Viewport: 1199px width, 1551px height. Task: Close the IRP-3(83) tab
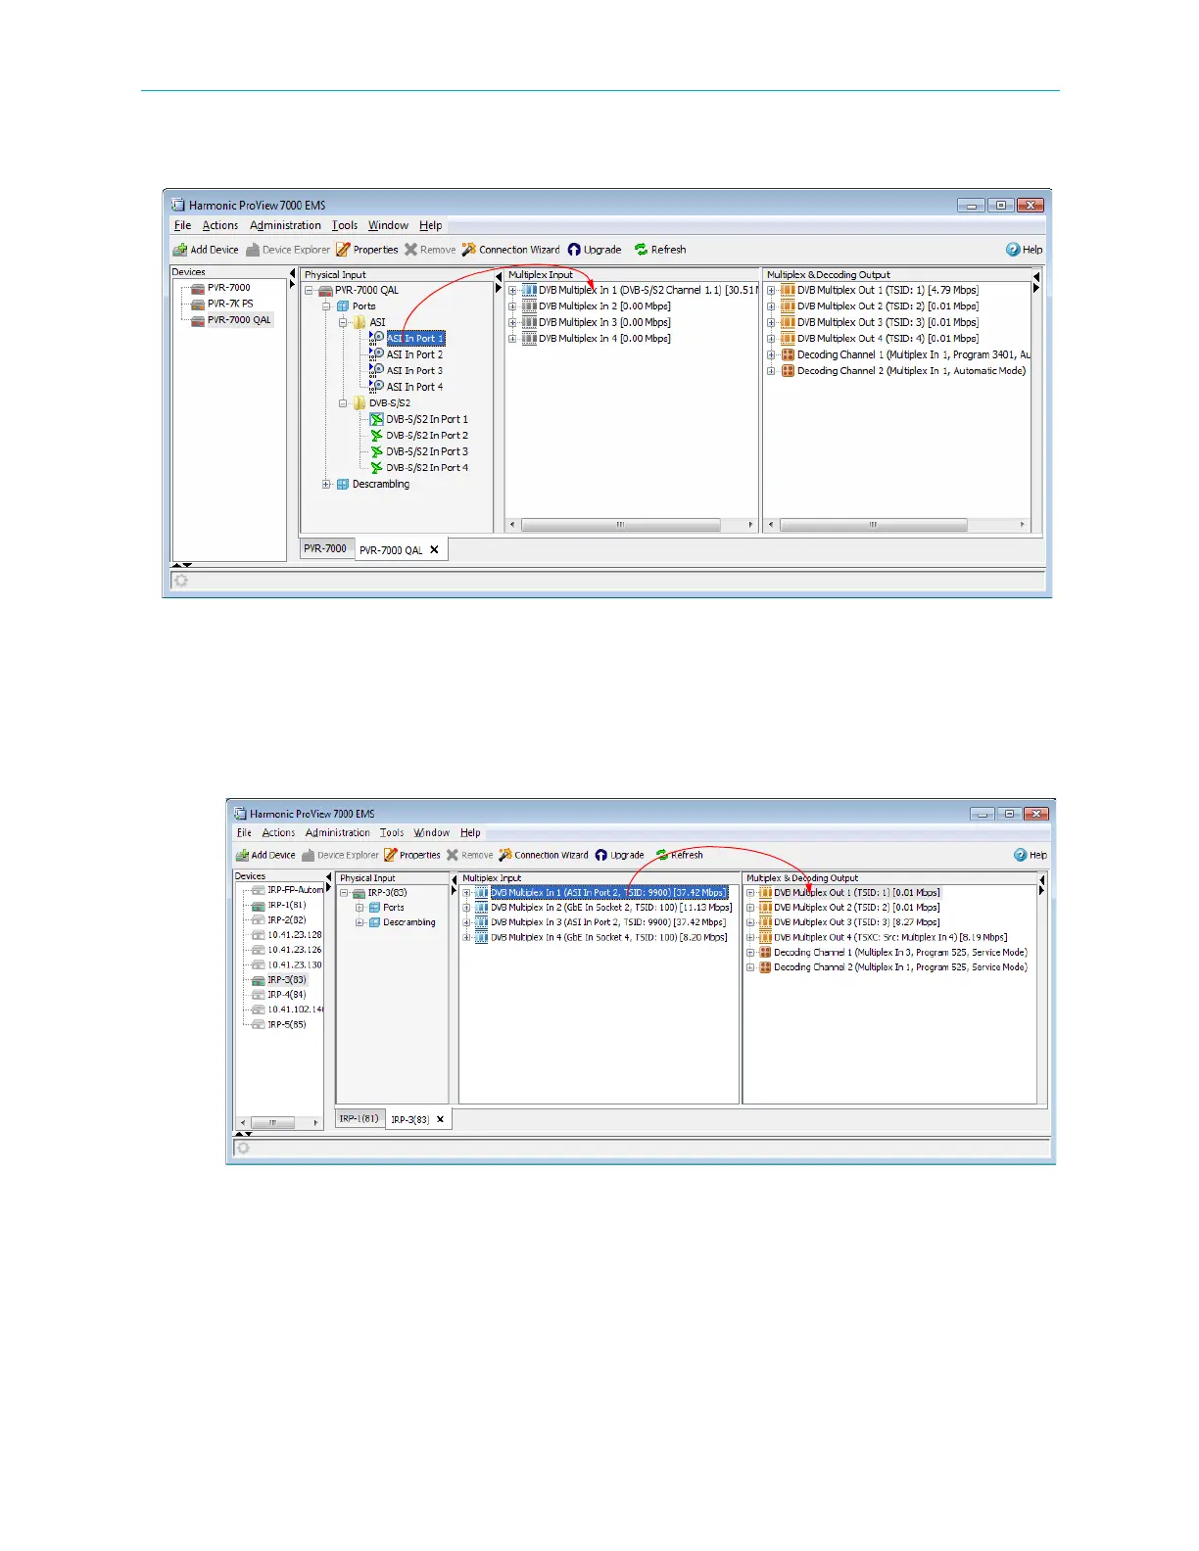click(440, 1119)
